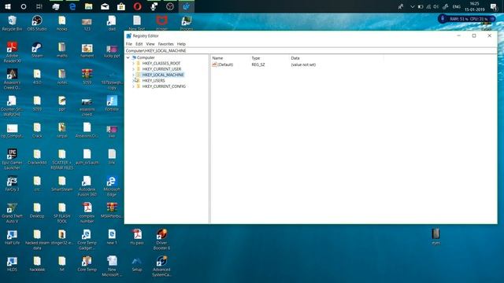
Task: Select the Advanced SystemCare desktop shortcut
Action: click(161, 266)
